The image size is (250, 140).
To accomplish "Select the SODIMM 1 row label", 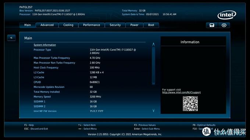I will pos(39,102).
